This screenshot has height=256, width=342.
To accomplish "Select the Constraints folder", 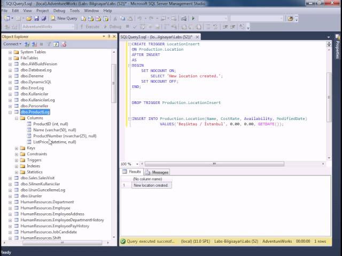I will 37,154.
